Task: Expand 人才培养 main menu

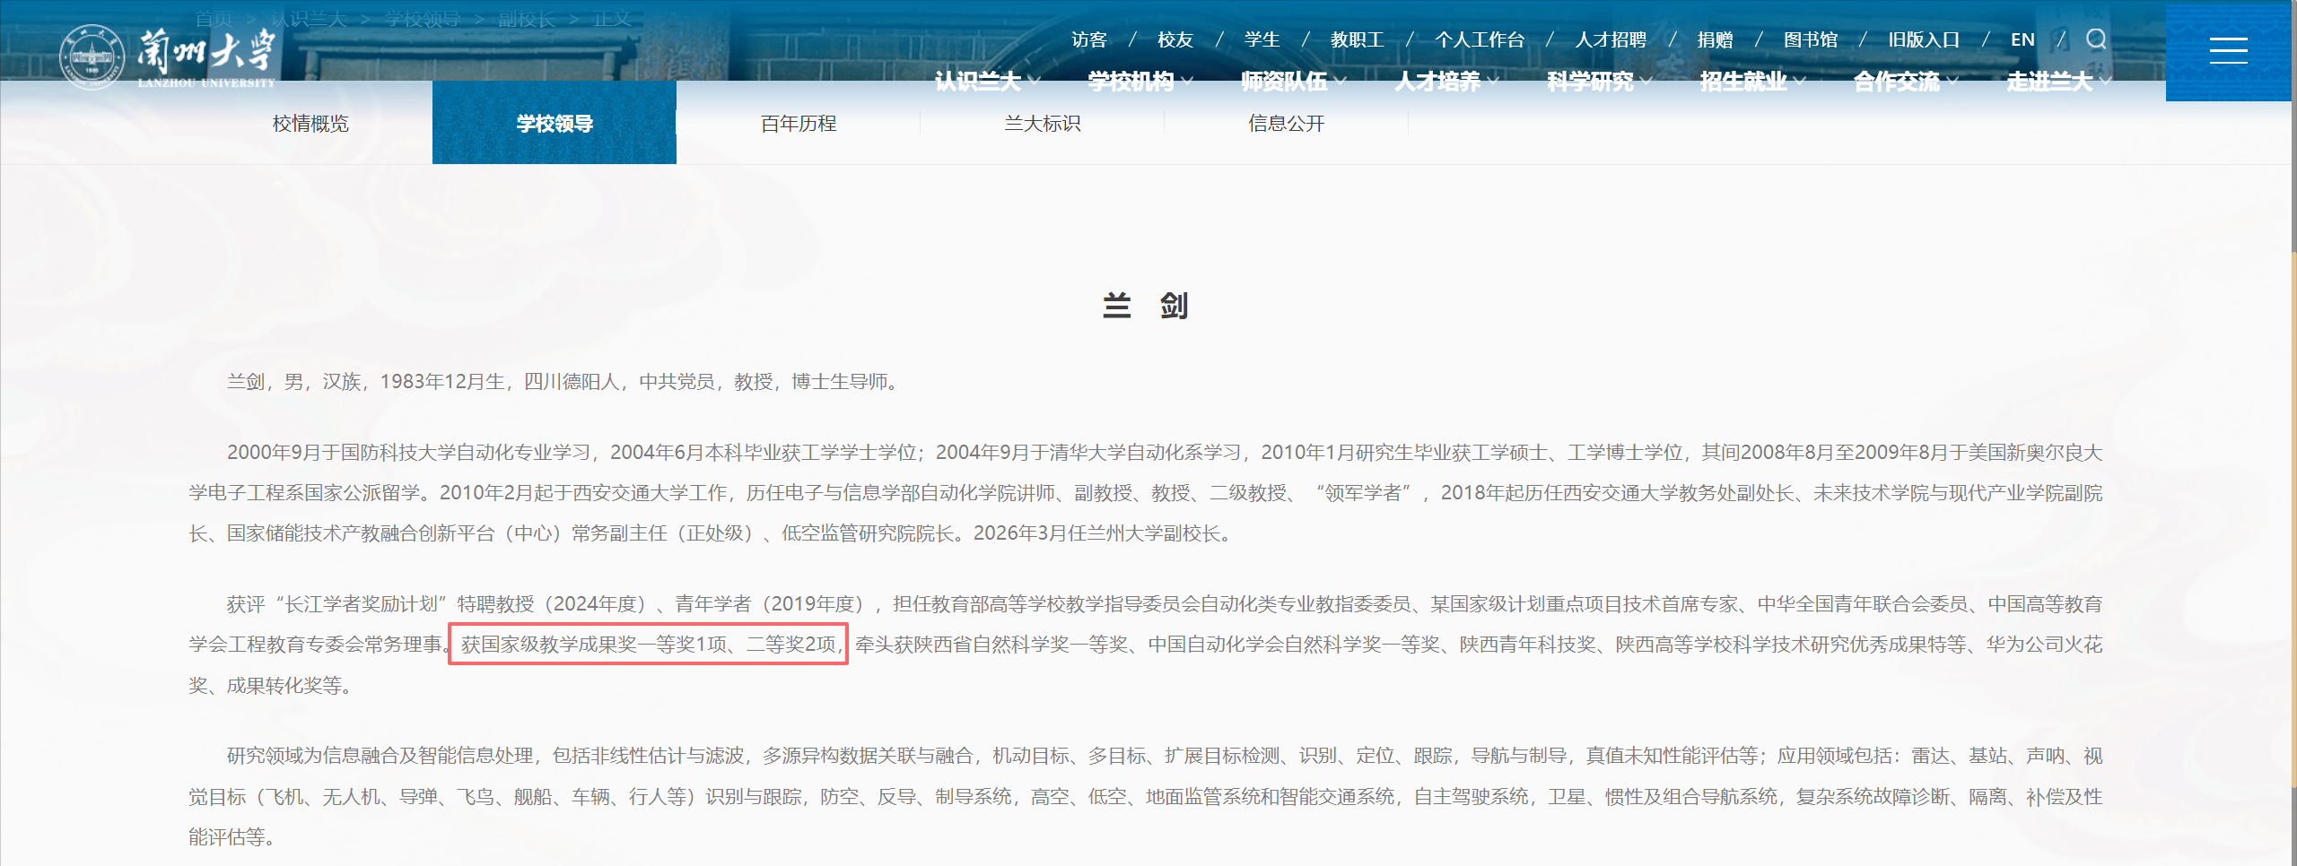Action: click(1446, 82)
